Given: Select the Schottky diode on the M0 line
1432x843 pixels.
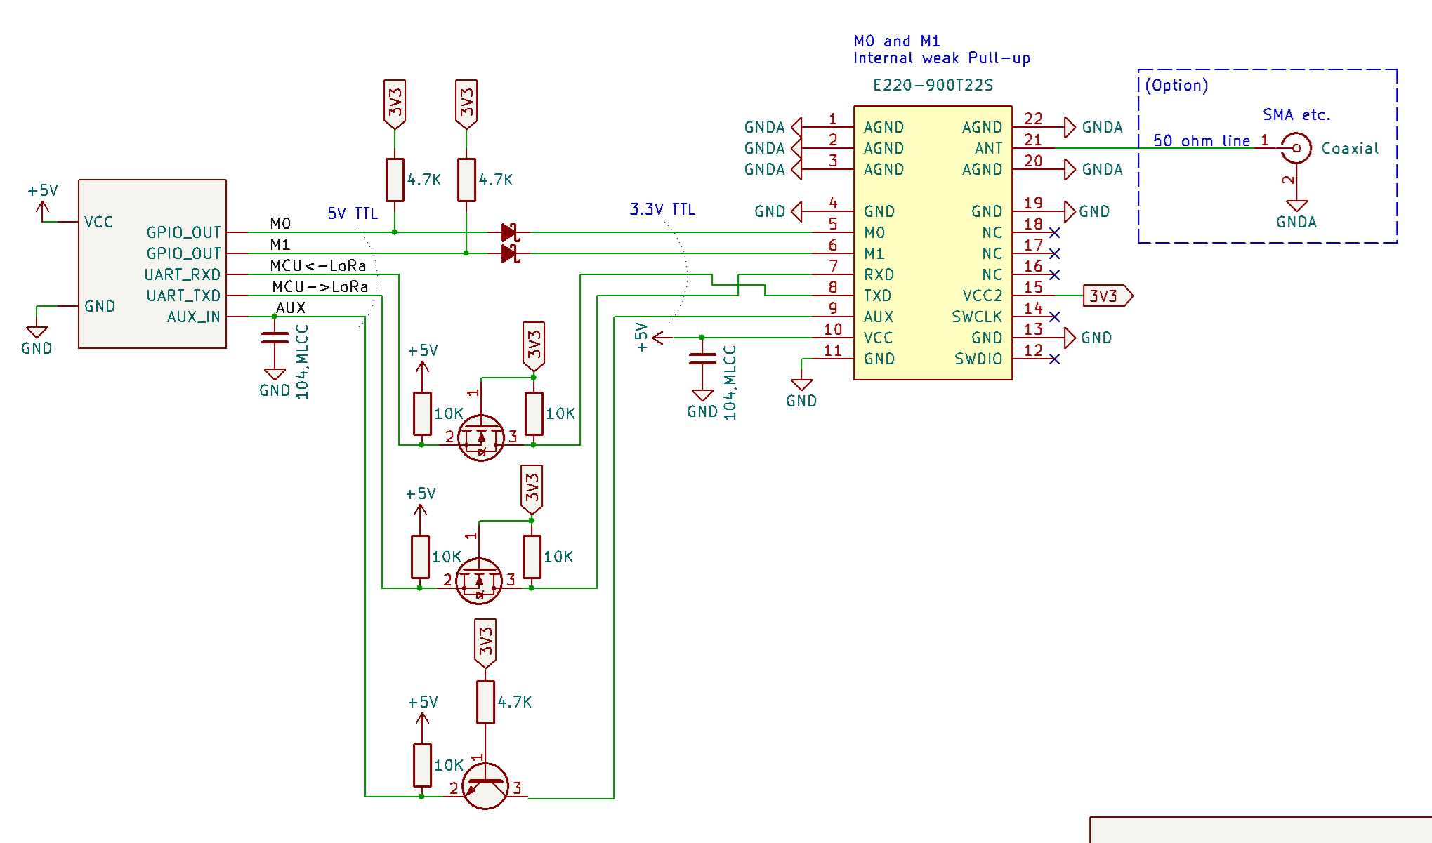Looking at the screenshot, I should click(511, 232).
